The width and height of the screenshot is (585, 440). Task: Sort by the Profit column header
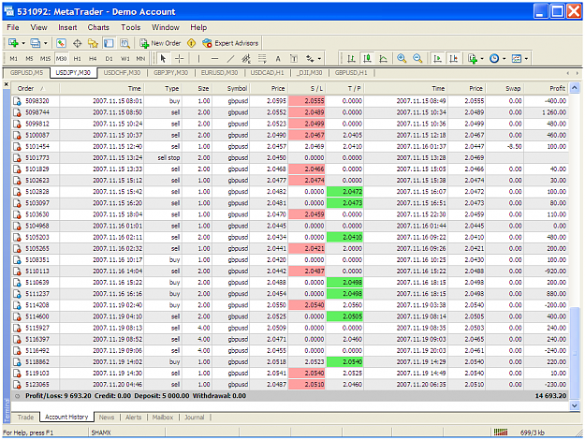(547, 88)
